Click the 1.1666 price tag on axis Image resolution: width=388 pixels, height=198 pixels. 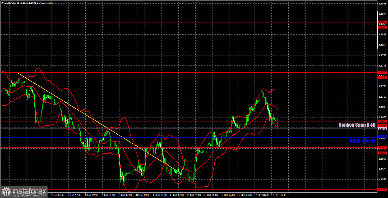382,121
